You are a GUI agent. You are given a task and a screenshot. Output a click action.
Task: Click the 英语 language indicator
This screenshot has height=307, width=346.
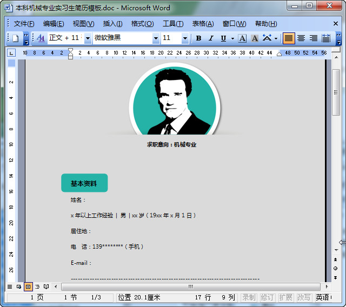pos(323,297)
